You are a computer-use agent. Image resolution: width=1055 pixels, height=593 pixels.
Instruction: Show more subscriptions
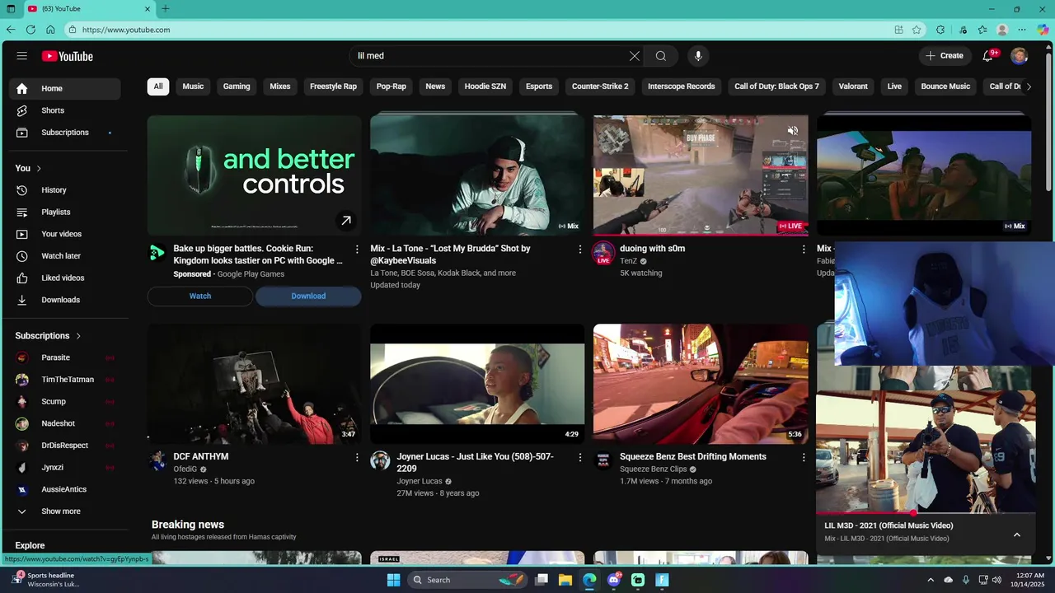[66, 511]
